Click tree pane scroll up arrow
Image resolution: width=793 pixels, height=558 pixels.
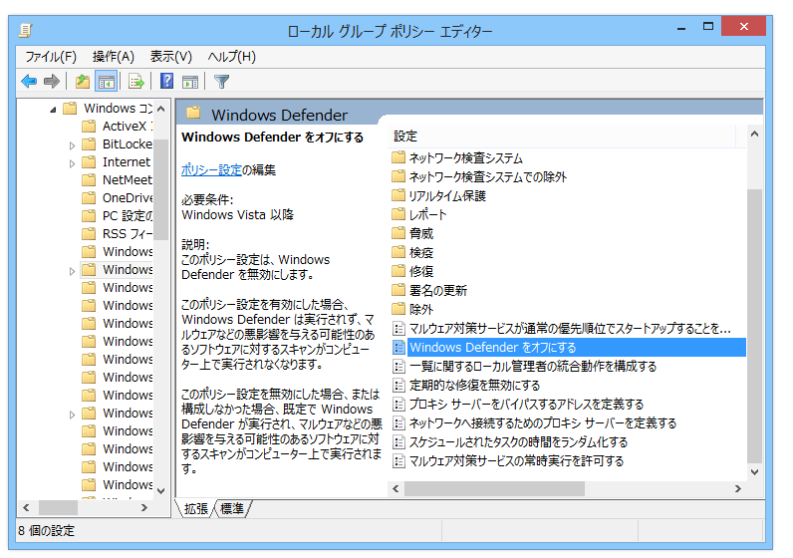[160, 109]
